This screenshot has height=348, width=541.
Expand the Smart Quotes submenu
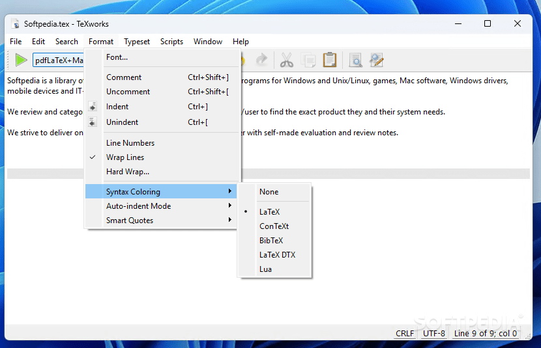tap(161, 221)
